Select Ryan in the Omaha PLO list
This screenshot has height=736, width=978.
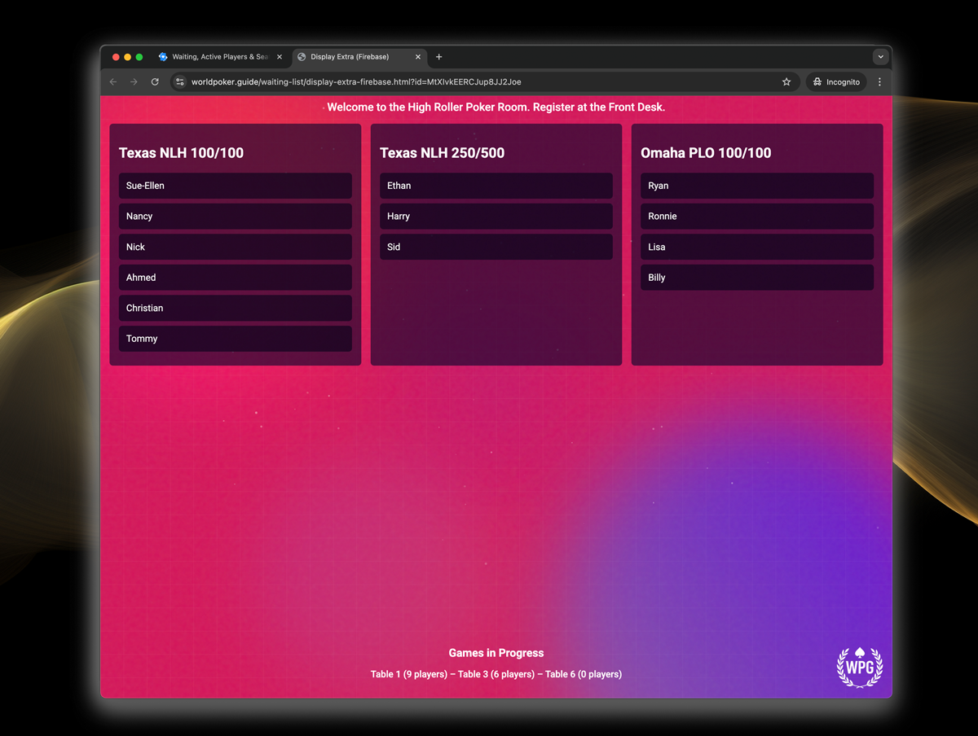point(756,186)
